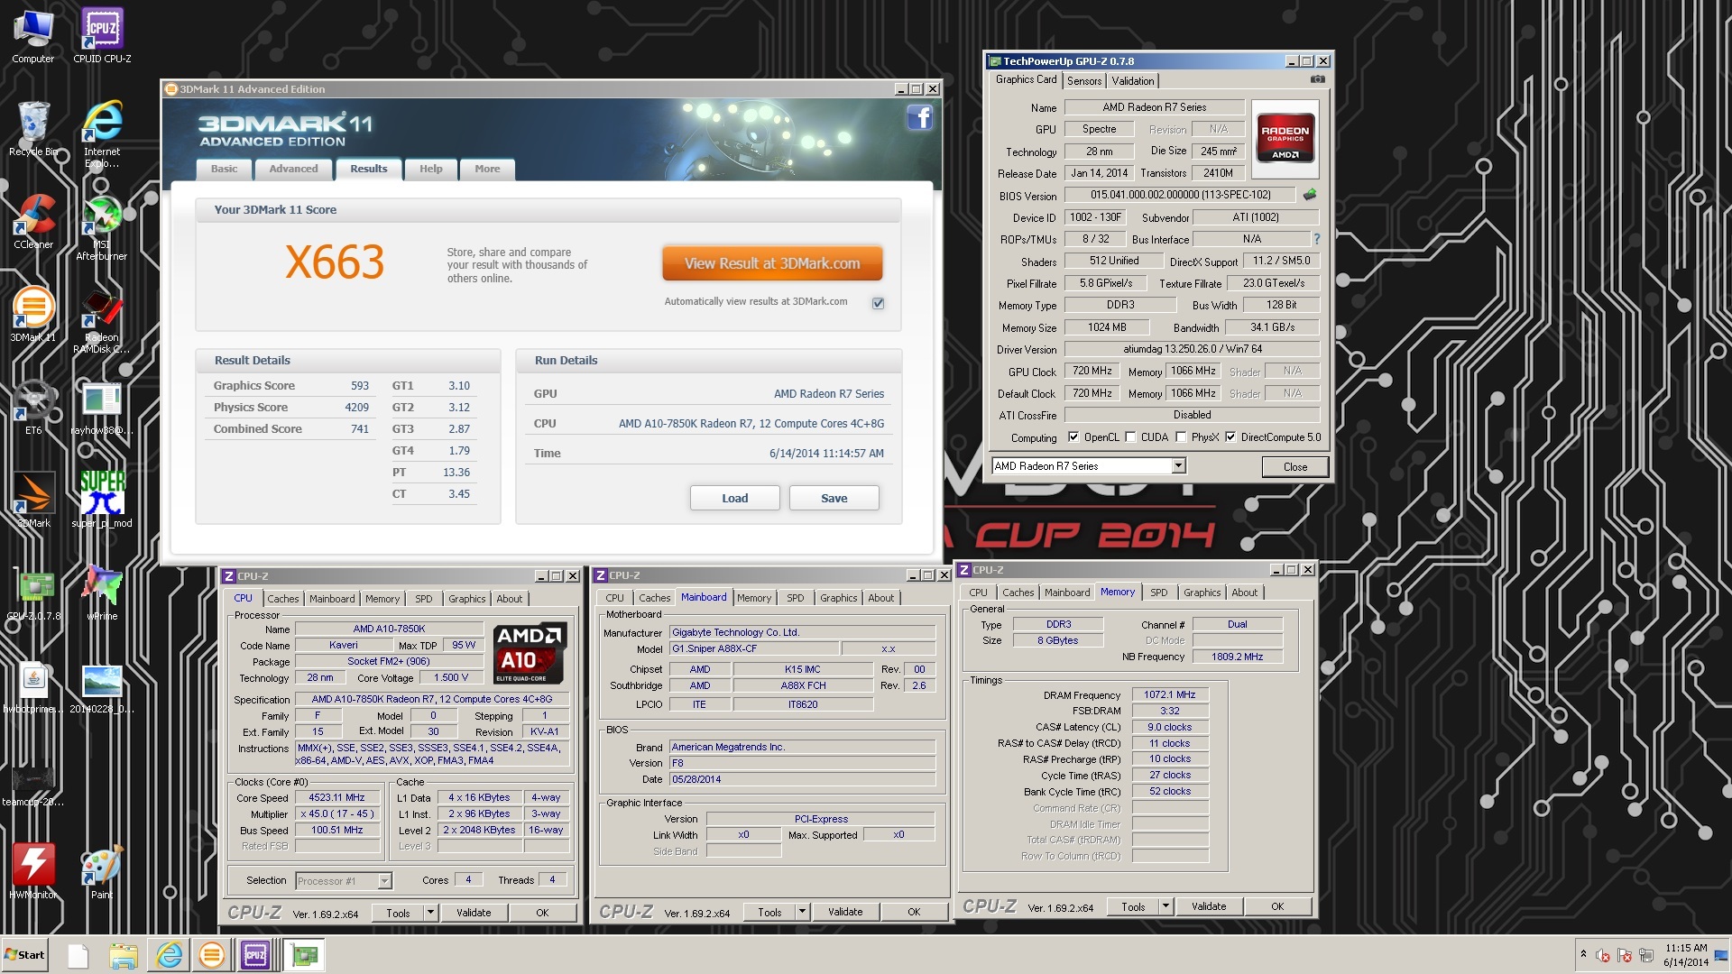This screenshot has width=1732, height=974.
Task: Open Caches tab in leftmost CPU-Z window
Action: pos(282,599)
